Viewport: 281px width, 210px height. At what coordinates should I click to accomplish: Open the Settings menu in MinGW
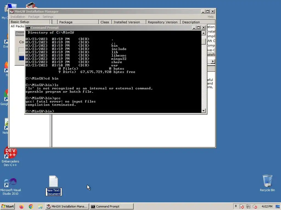[x=48, y=17]
